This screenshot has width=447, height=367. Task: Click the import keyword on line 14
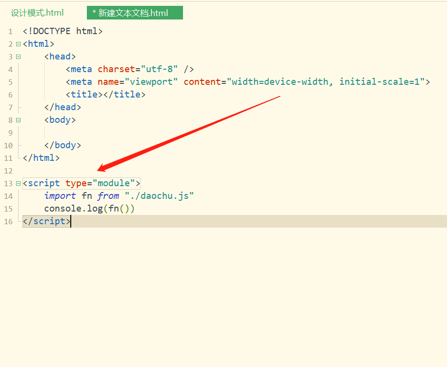[60, 195]
